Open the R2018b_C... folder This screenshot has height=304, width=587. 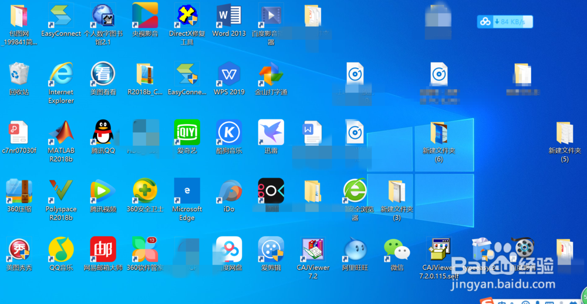145,74
